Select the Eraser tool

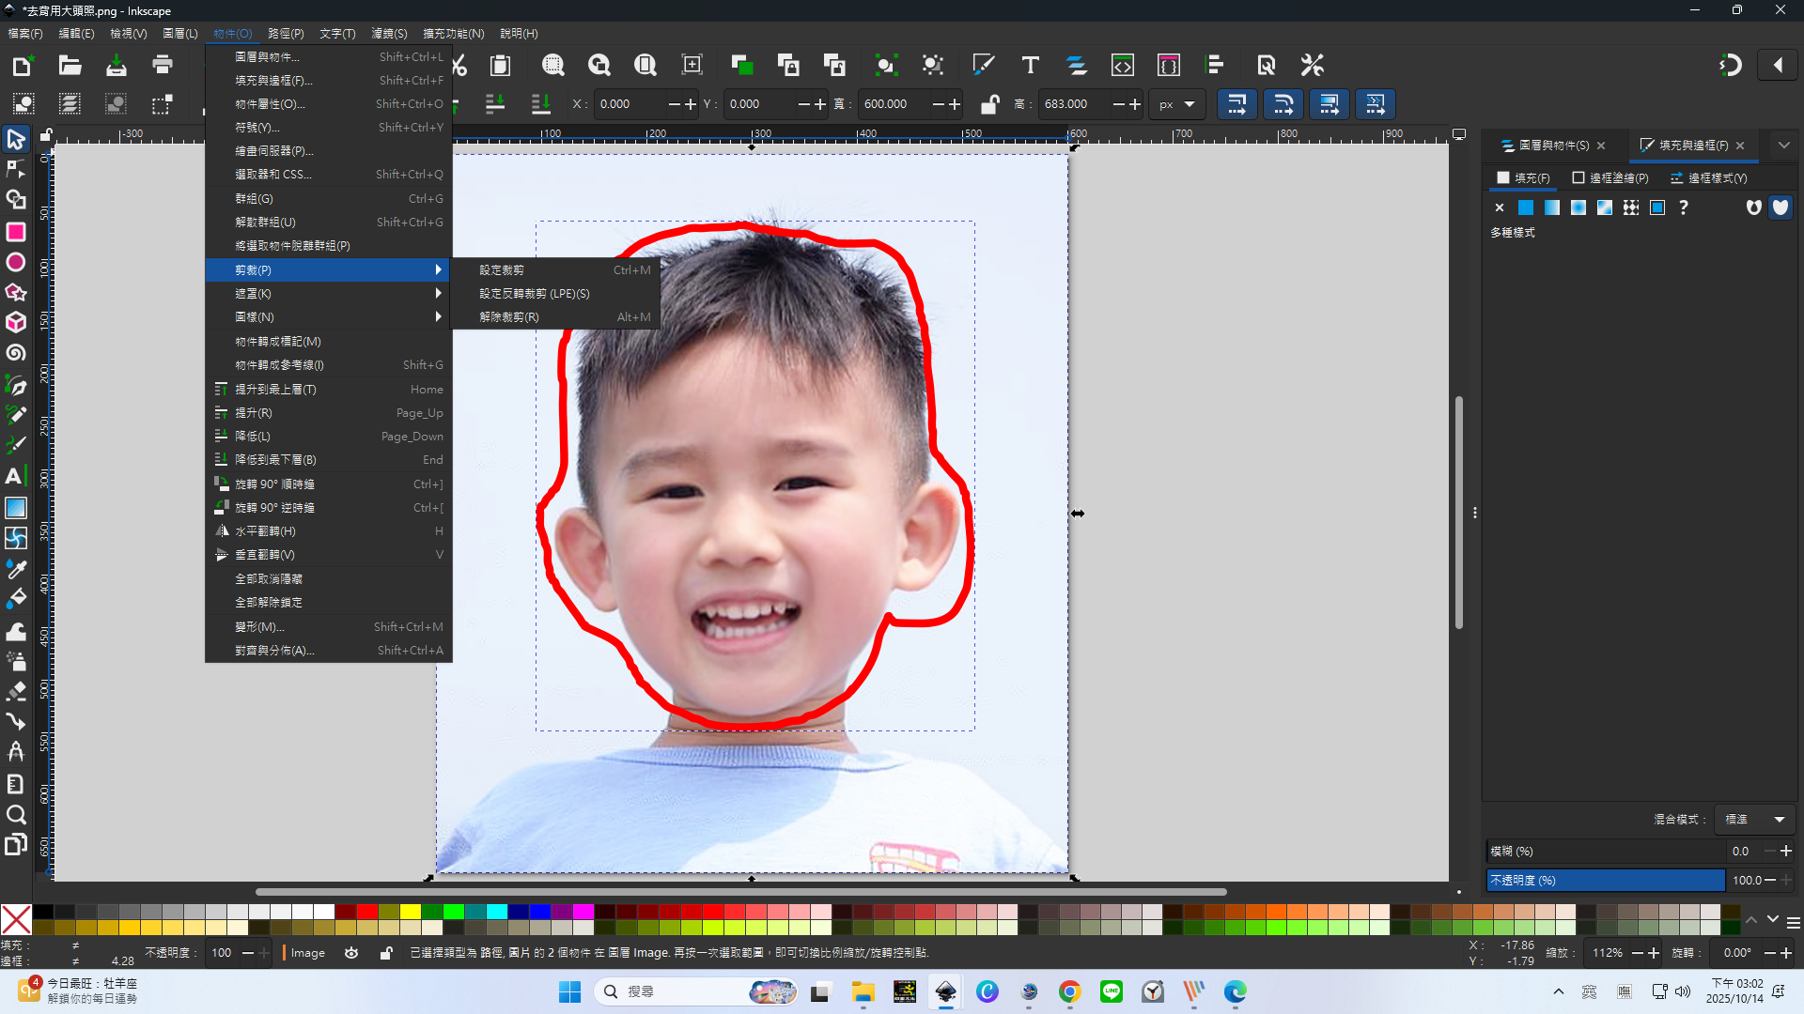click(x=16, y=691)
